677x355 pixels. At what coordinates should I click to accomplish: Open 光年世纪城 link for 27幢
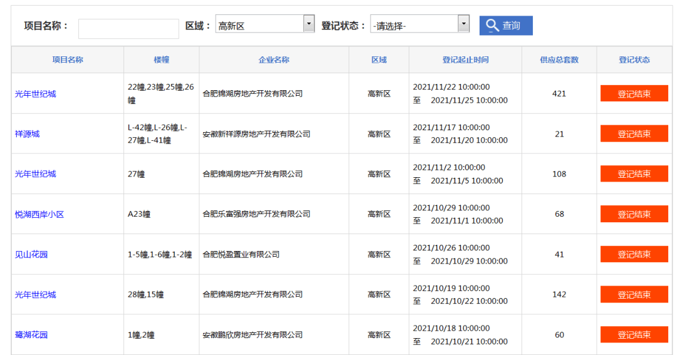point(35,174)
